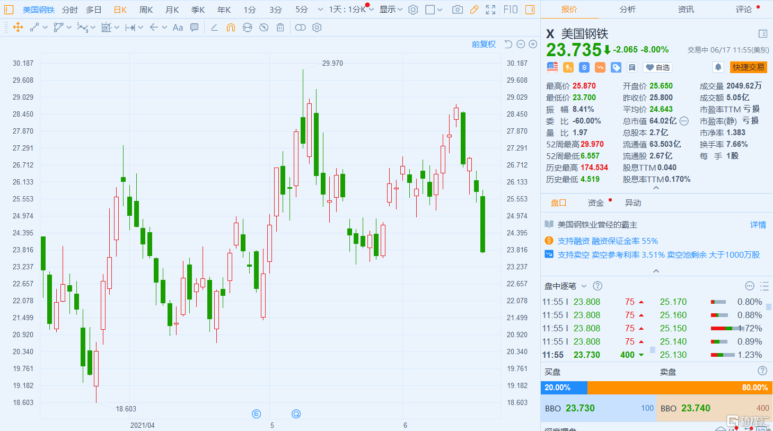The width and height of the screenshot is (773, 431).
Task: Toggle the magnet snap tool
Action: [231, 28]
